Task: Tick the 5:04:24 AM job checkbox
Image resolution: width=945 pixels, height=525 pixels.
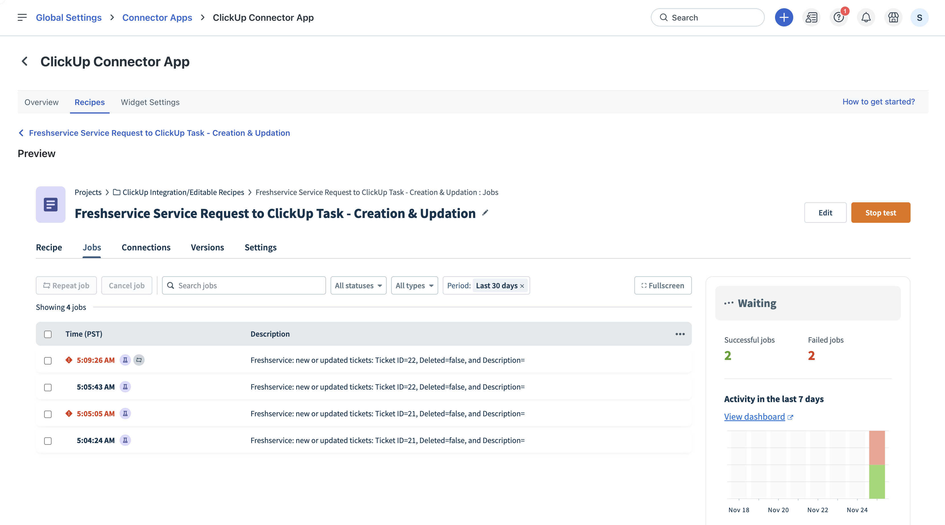Action: point(48,441)
